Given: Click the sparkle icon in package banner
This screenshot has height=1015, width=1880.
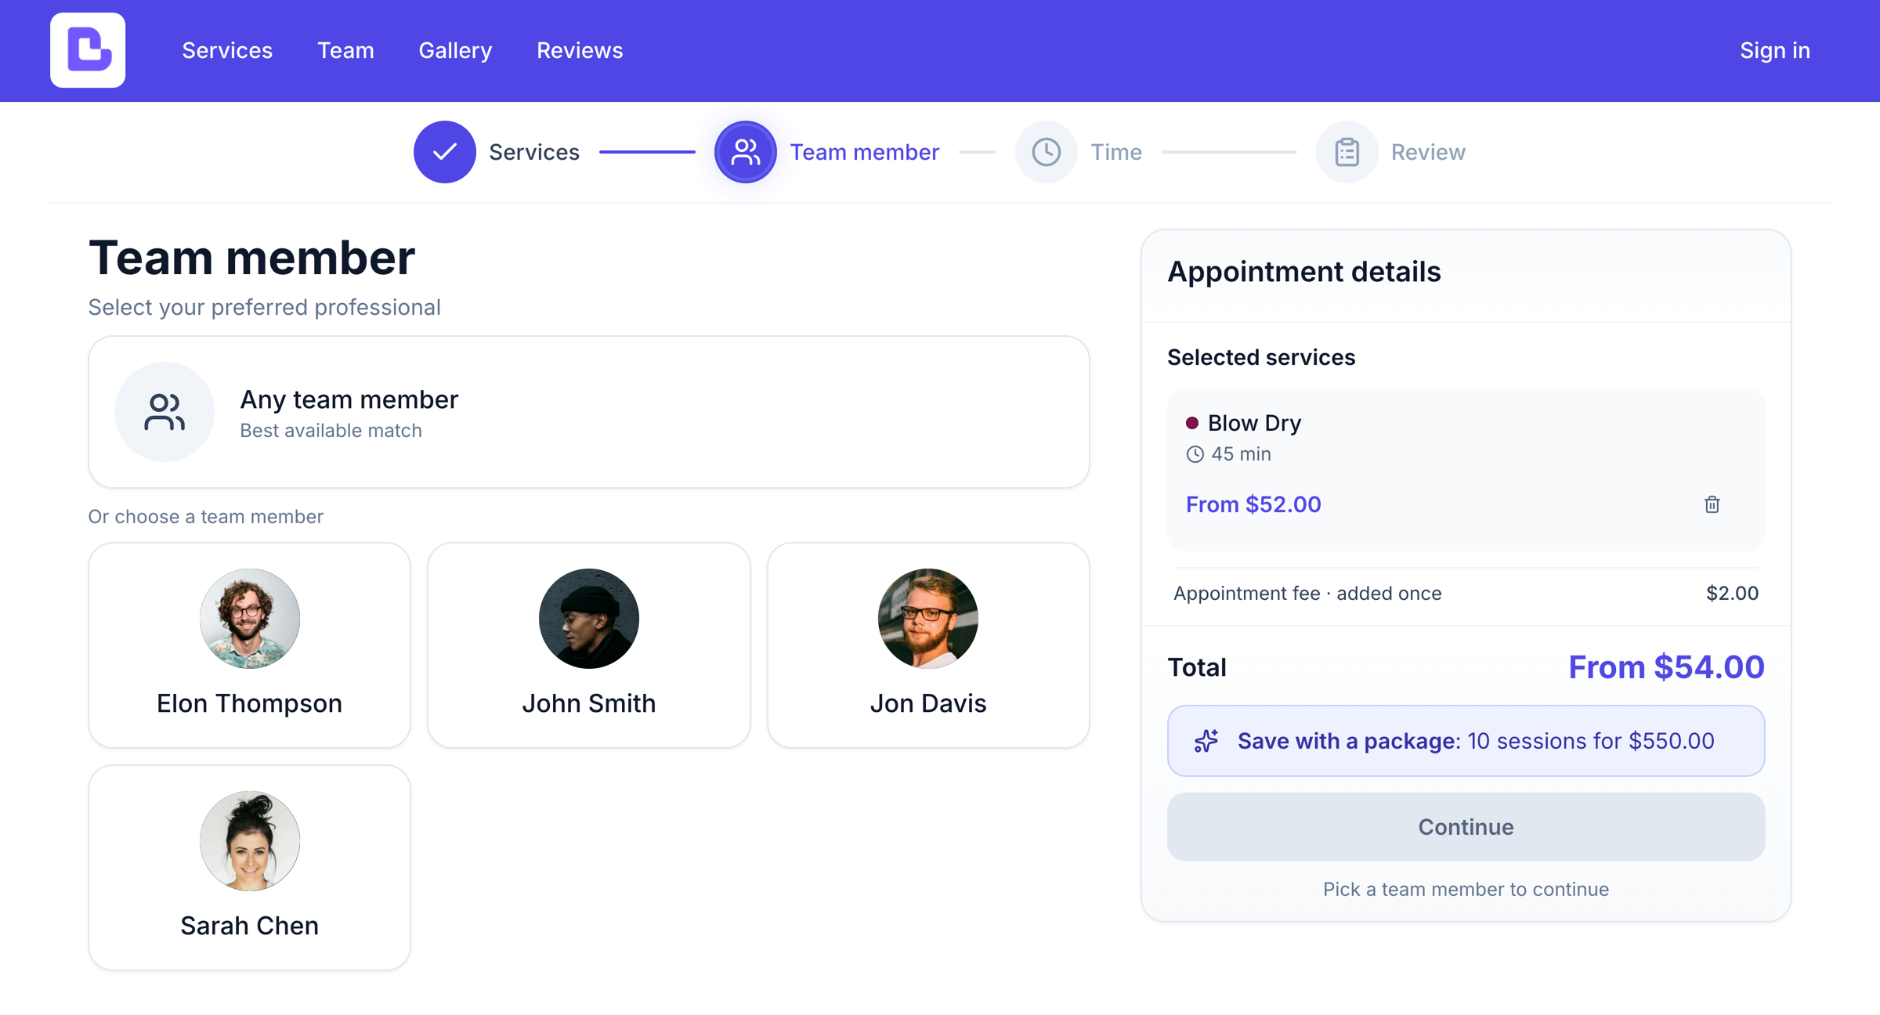Looking at the screenshot, I should click(1206, 741).
